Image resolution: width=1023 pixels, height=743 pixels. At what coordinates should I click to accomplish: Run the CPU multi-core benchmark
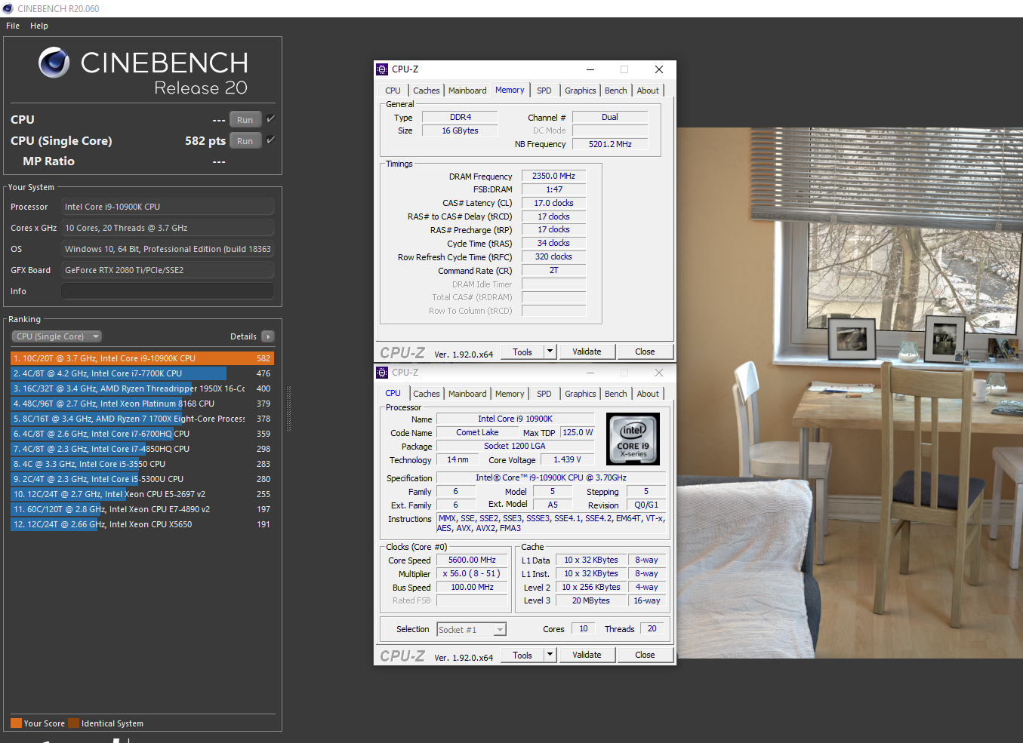[245, 119]
